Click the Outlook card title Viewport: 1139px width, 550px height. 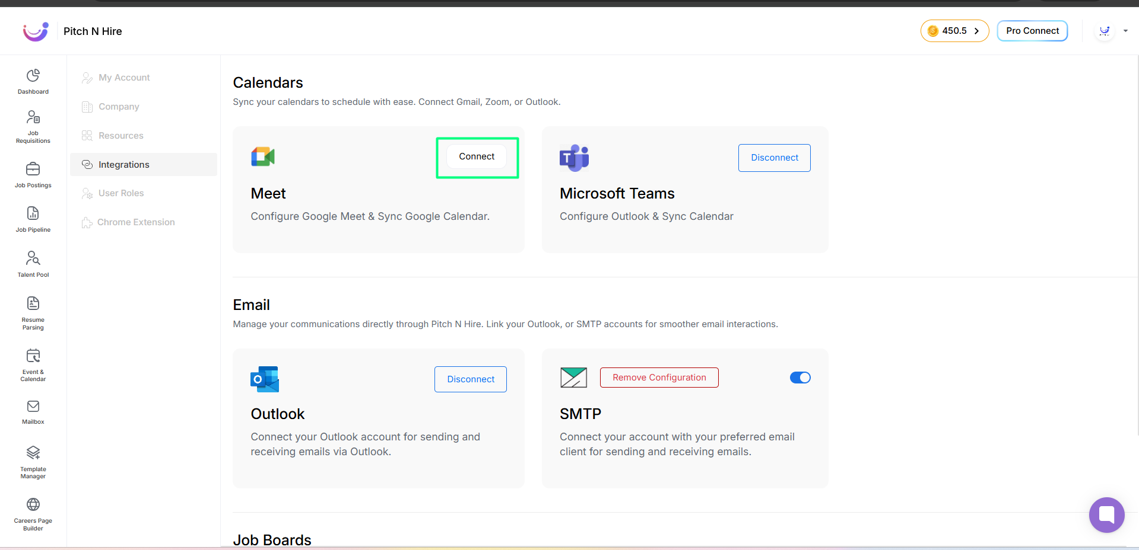point(277,414)
